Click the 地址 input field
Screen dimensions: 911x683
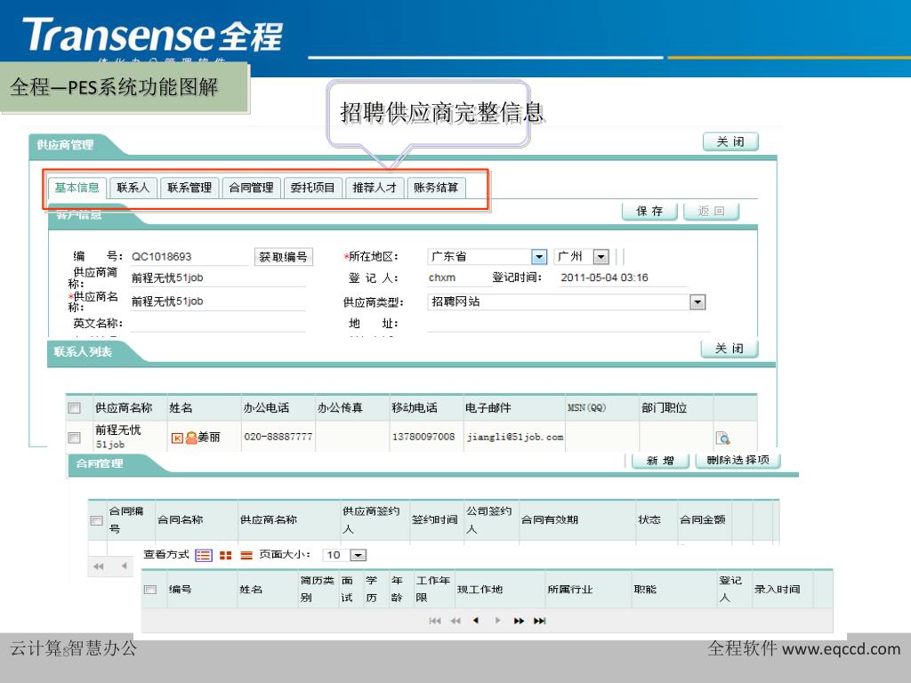pos(568,324)
